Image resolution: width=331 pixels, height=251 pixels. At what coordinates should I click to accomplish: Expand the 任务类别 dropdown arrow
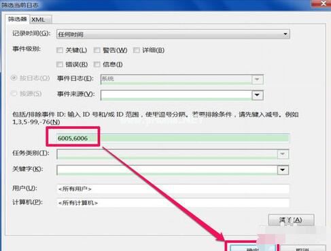coord(283,154)
